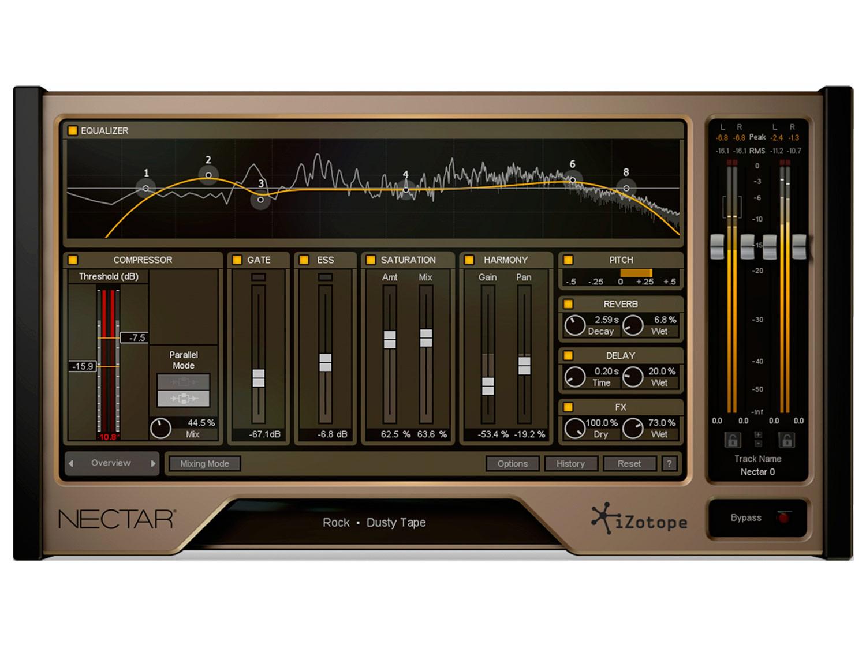
Task: Advance to next view with Overview right arrow
Action: pyautogui.click(x=153, y=463)
